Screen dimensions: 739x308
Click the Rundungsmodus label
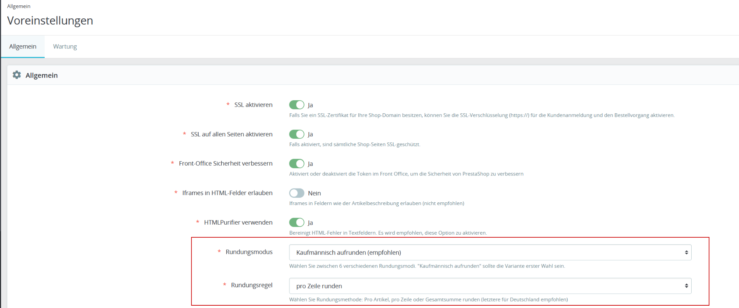point(249,252)
